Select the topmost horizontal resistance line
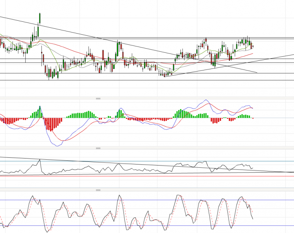The height and width of the screenshot is (233, 294). click(147, 37)
